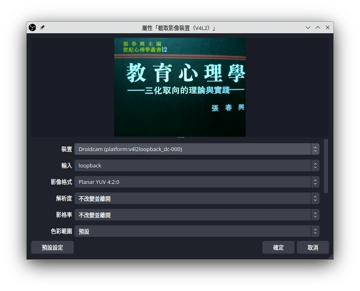The width and height of the screenshot is (360, 291).
Task: Click the 色彩範圍 label text
Action: click(61, 231)
